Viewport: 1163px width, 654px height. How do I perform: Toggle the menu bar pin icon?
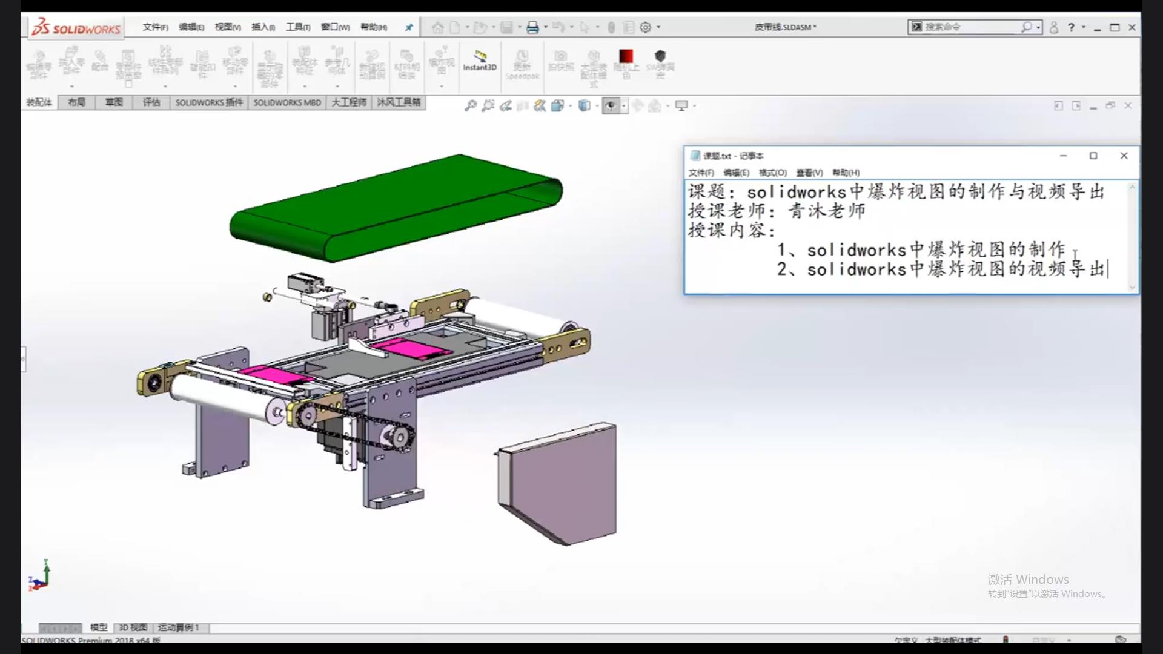[409, 27]
